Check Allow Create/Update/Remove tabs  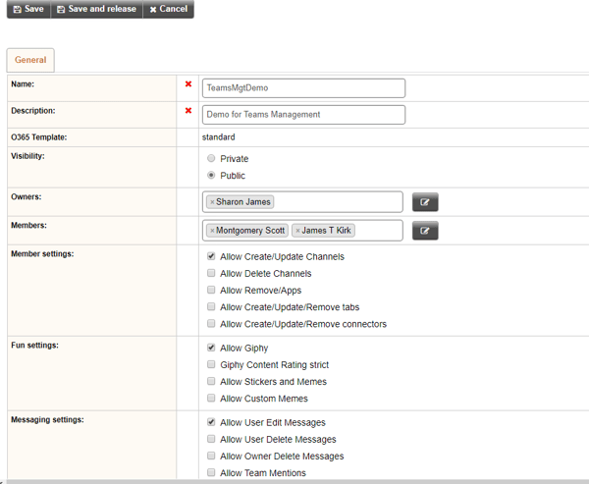(x=211, y=306)
